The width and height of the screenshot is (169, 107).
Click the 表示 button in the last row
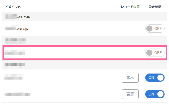click(x=130, y=94)
